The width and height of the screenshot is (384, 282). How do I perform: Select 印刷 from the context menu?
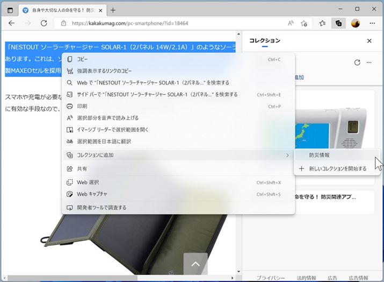(x=178, y=106)
